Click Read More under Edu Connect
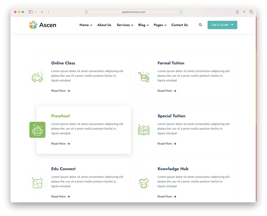 (58, 197)
